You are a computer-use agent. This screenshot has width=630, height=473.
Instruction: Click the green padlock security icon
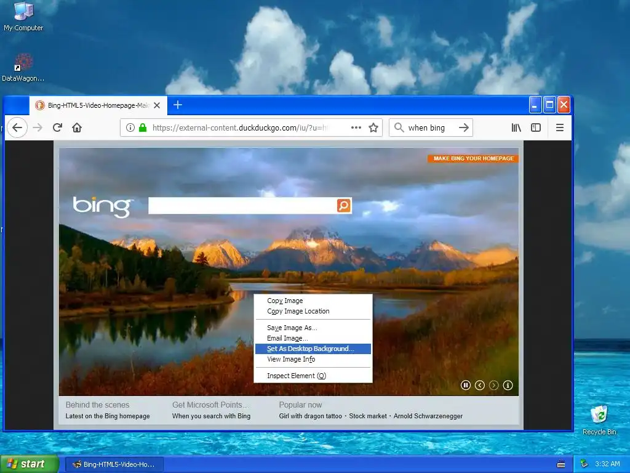coord(143,127)
